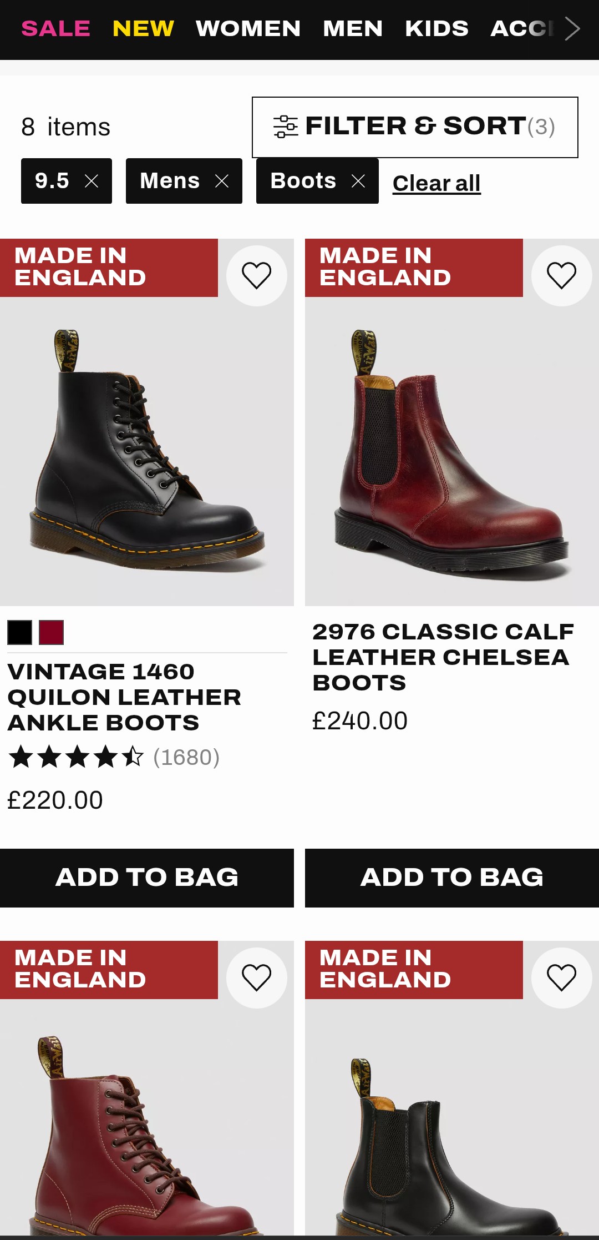The height and width of the screenshot is (1240, 599).
Task: Add Vintage 1460 Quilon boots to bag
Action: (147, 878)
